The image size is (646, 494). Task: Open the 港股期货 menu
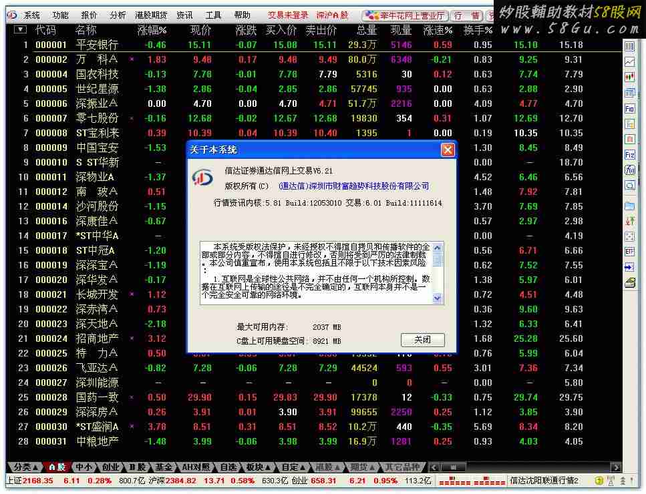point(151,15)
